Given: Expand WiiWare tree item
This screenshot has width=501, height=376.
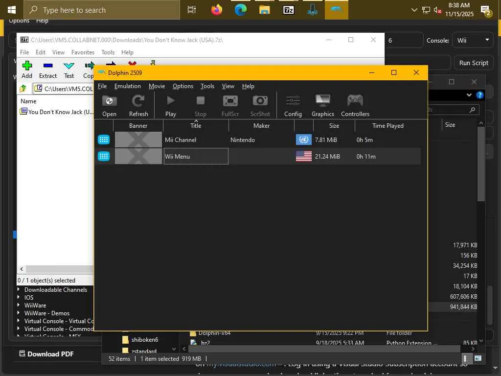Looking at the screenshot, I should [x=18, y=305].
